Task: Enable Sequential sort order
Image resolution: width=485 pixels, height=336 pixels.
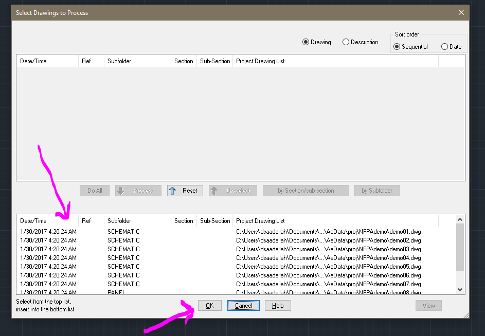Action: click(x=397, y=46)
